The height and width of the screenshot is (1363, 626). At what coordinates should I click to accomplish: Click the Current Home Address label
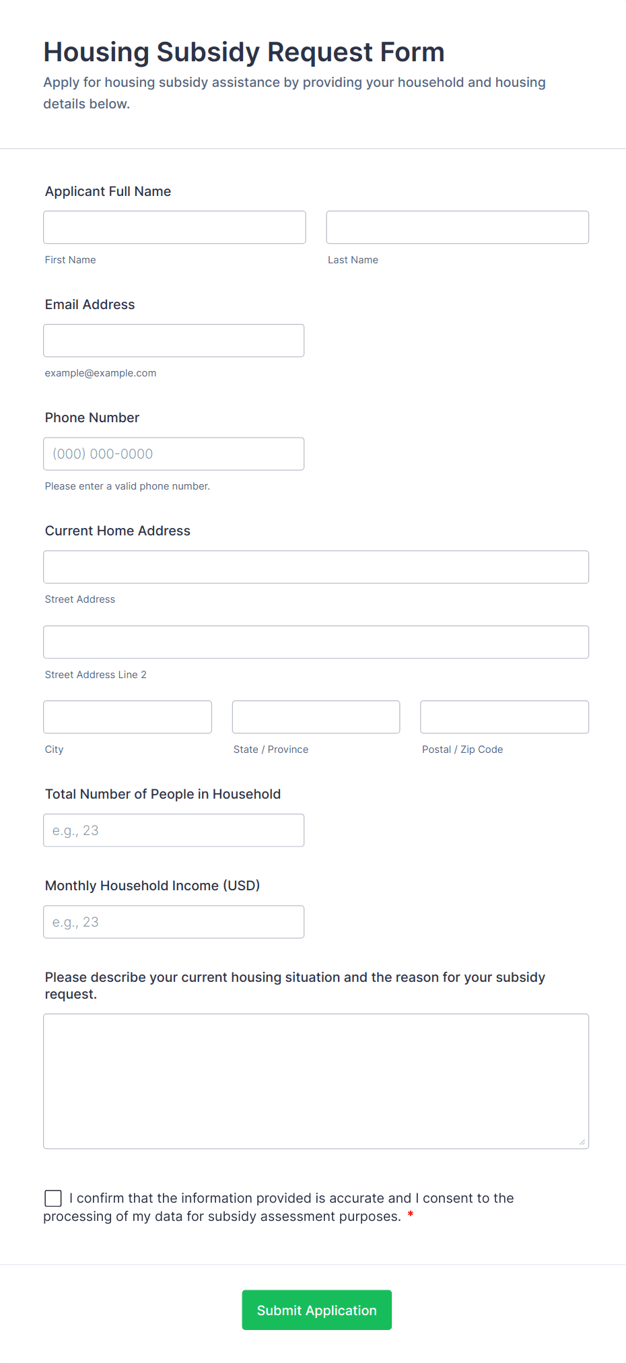click(x=118, y=531)
